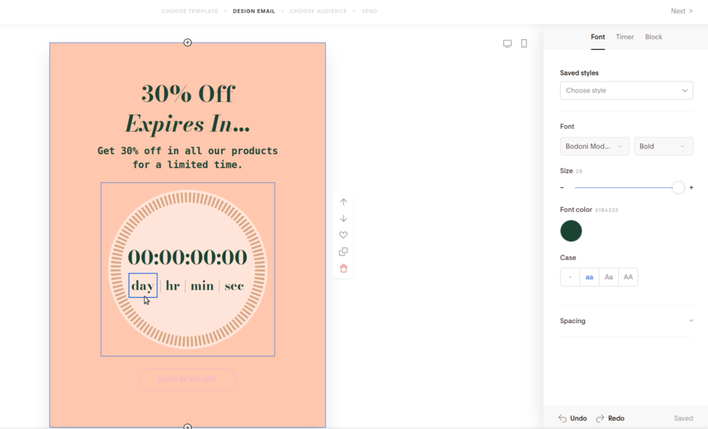
Task: Redo the last change
Action: (610, 418)
